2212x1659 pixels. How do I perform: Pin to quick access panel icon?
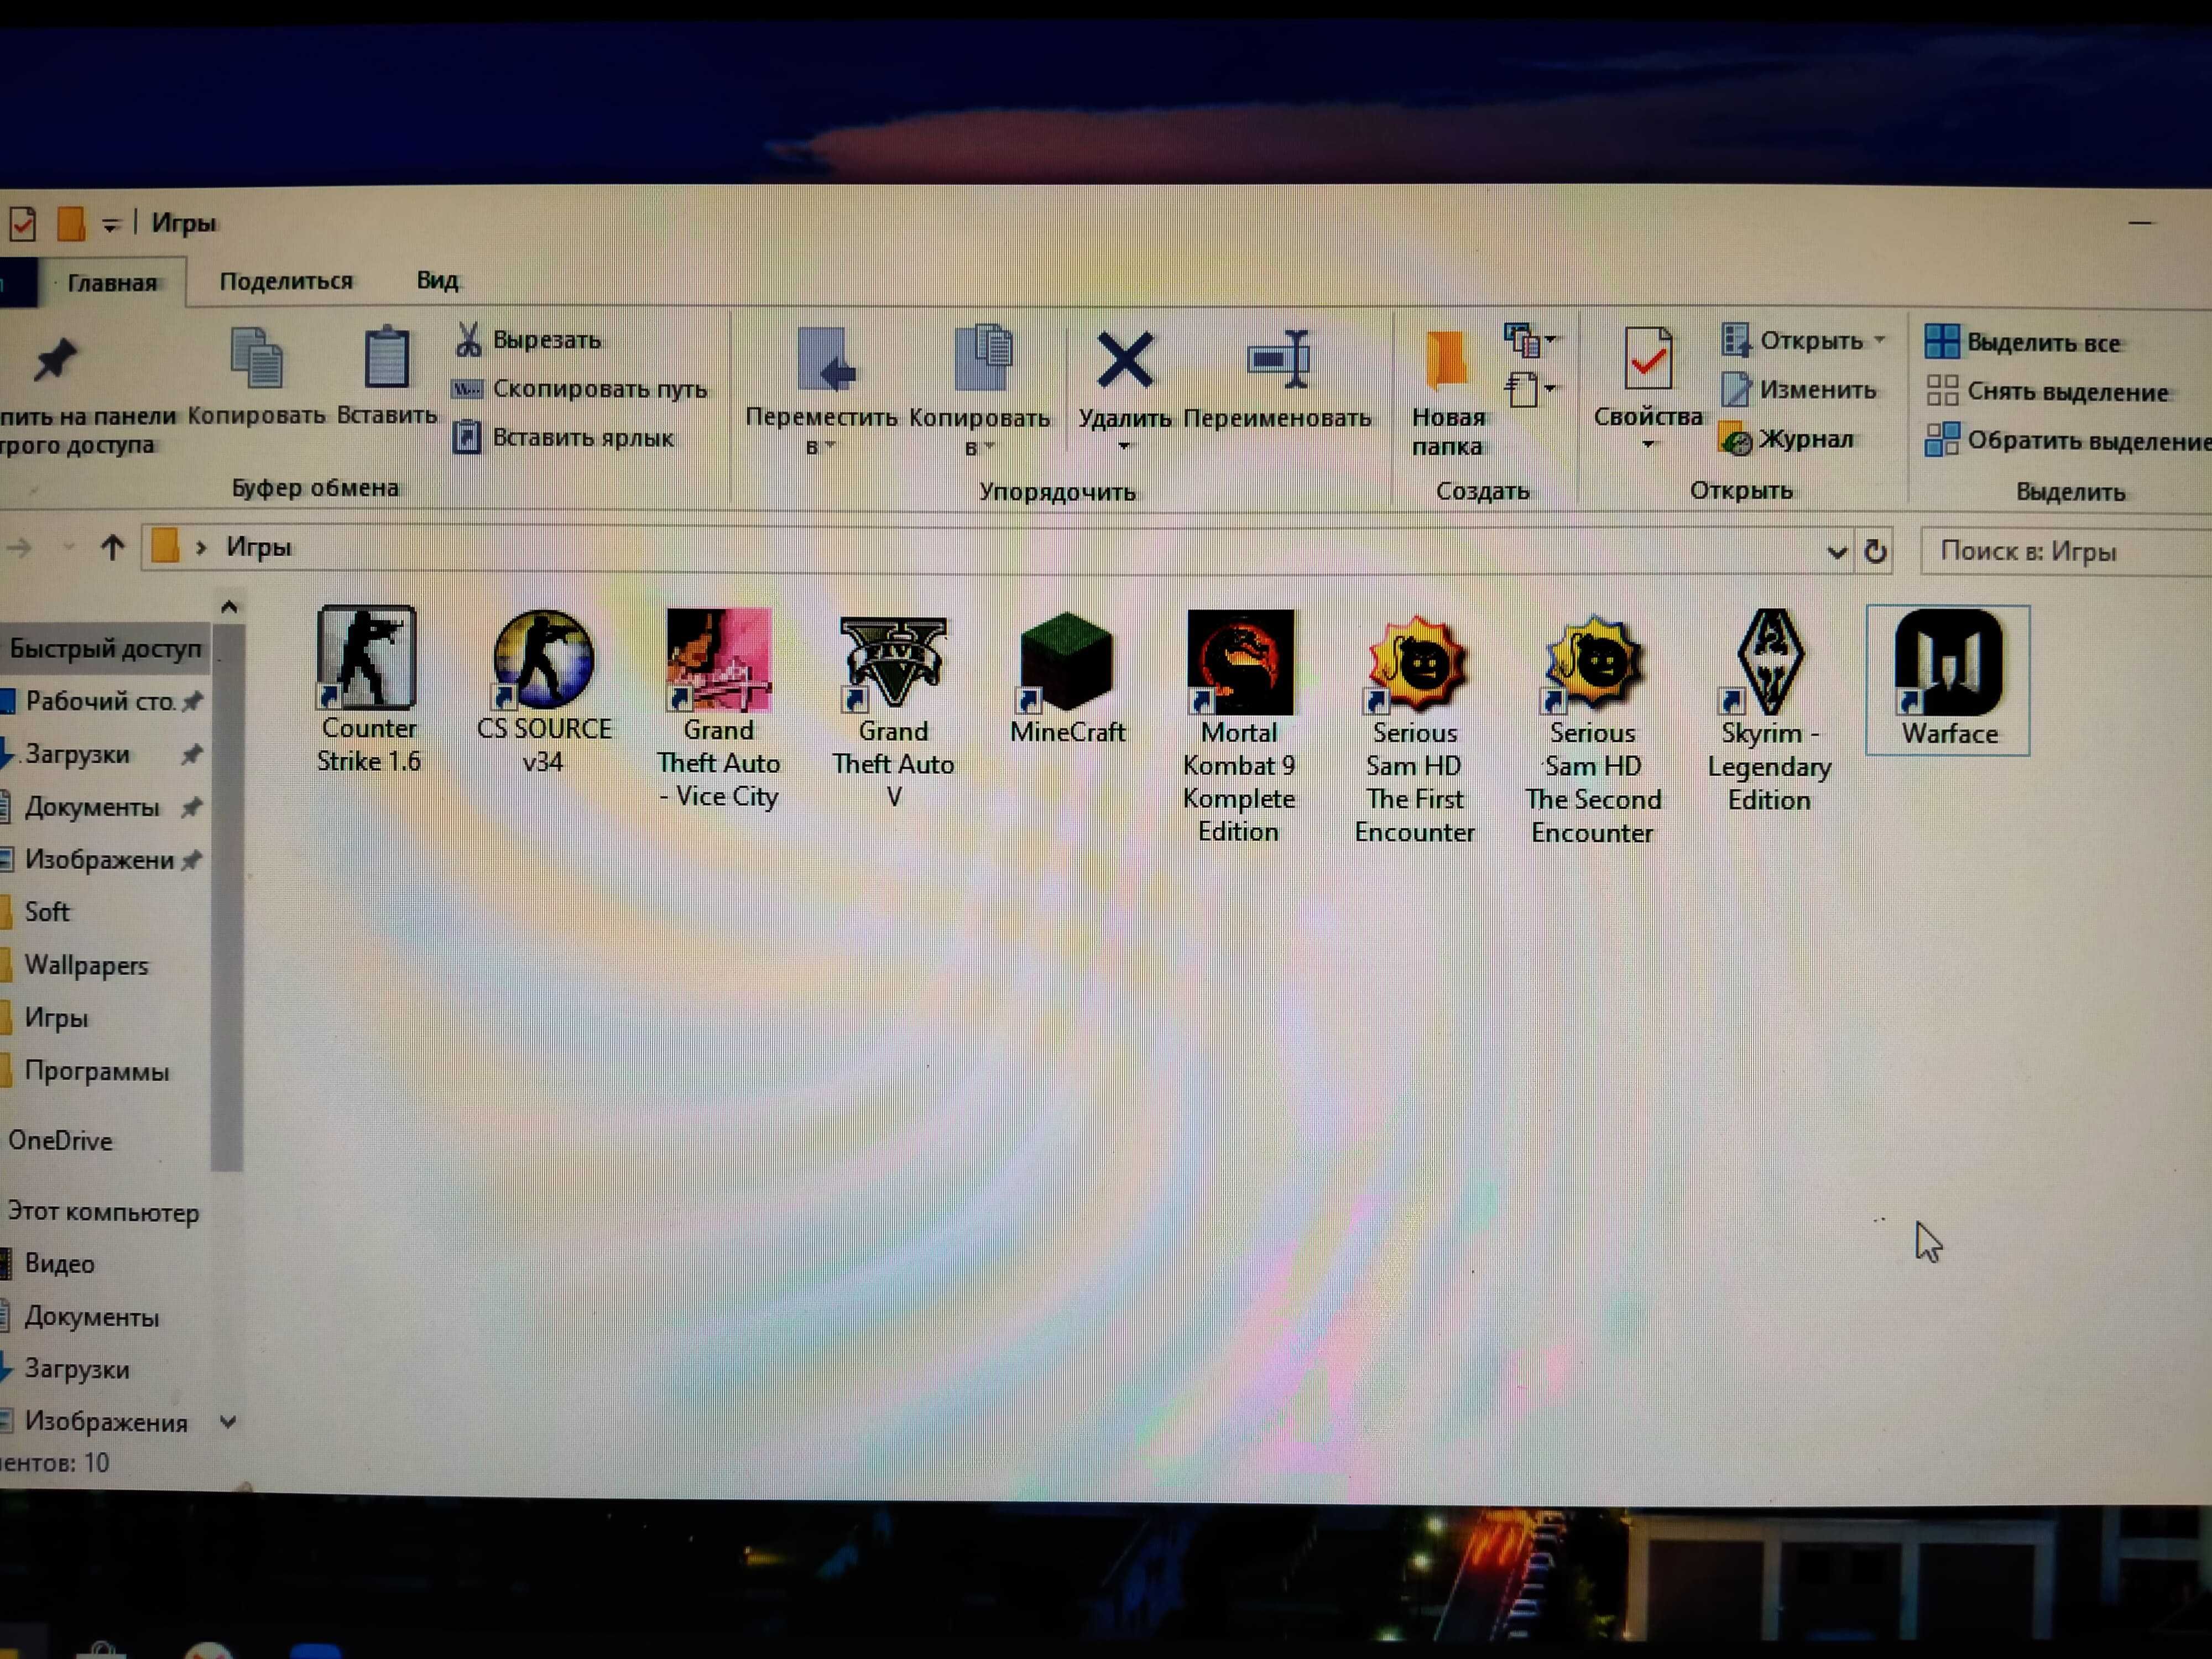point(55,360)
